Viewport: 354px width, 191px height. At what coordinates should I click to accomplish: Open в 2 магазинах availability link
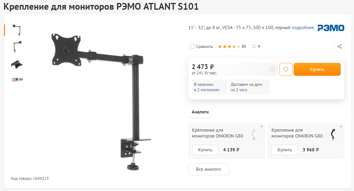(207, 90)
